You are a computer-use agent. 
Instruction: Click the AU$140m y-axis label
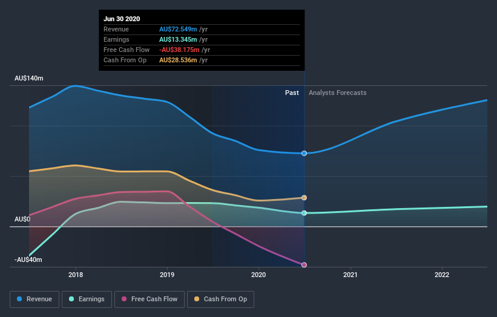[x=29, y=78]
